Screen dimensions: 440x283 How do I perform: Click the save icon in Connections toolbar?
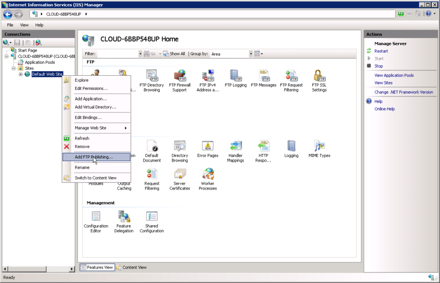(17, 43)
